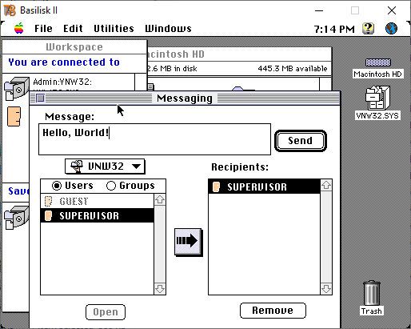Image resolution: width=411 pixels, height=329 pixels.
Task: Click the dimmed Open button
Action: [106, 312]
